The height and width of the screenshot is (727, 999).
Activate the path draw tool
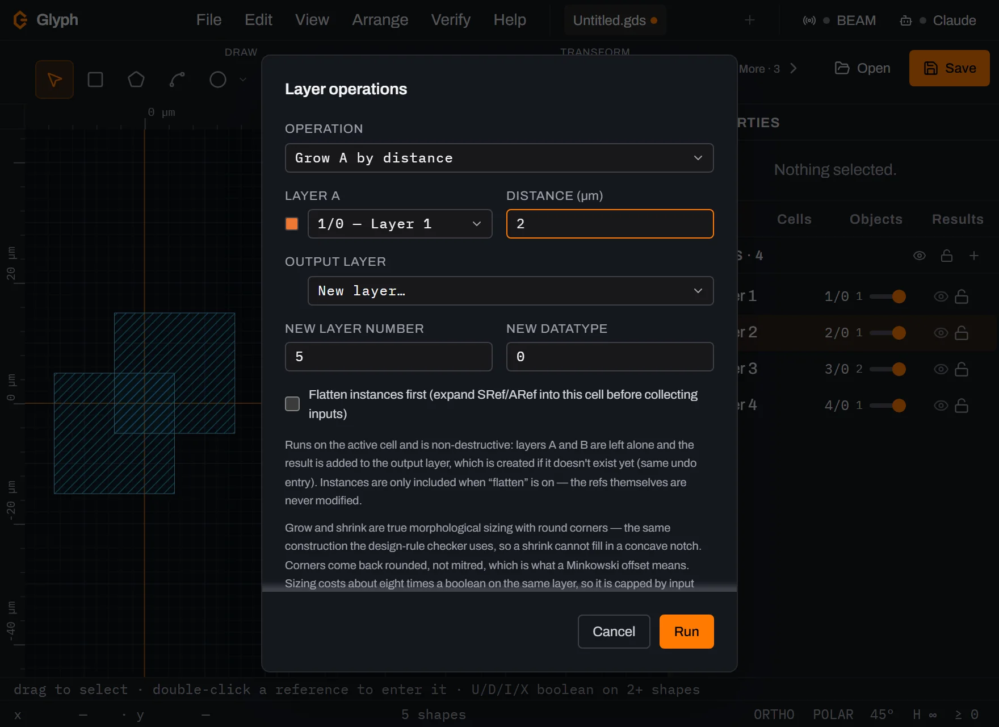point(177,80)
